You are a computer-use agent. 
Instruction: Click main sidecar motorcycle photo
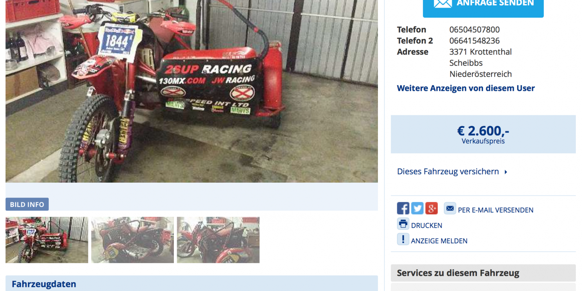click(192, 91)
